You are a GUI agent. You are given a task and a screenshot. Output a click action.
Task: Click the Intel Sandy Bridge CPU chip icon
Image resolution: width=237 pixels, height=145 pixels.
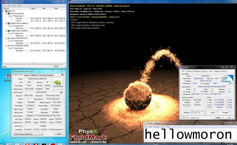pyautogui.click(x=9, y=13)
